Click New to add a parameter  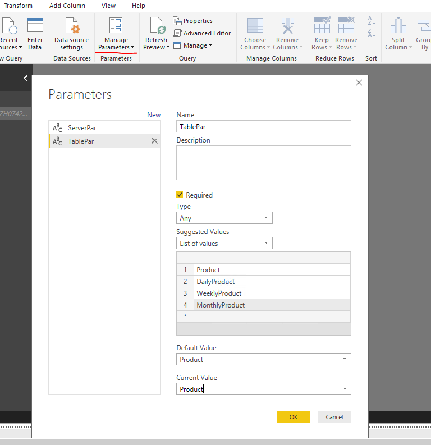tap(154, 115)
